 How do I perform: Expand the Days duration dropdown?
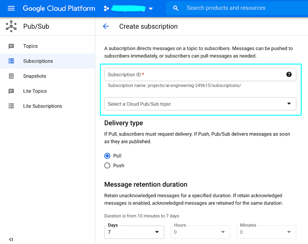pos(134,232)
